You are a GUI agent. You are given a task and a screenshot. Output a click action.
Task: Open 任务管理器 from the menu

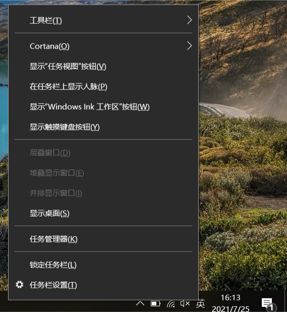tap(103, 239)
